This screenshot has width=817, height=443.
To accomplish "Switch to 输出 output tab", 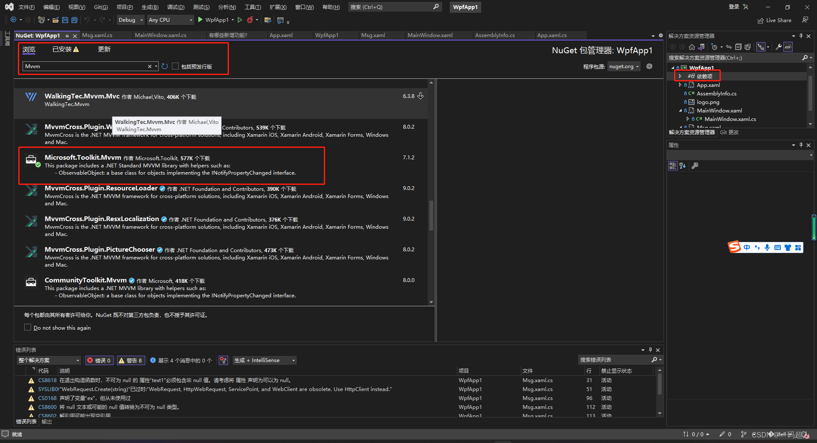I will pyautogui.click(x=47, y=422).
